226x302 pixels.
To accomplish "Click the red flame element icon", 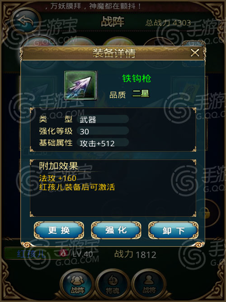I will click(x=64, y=253).
